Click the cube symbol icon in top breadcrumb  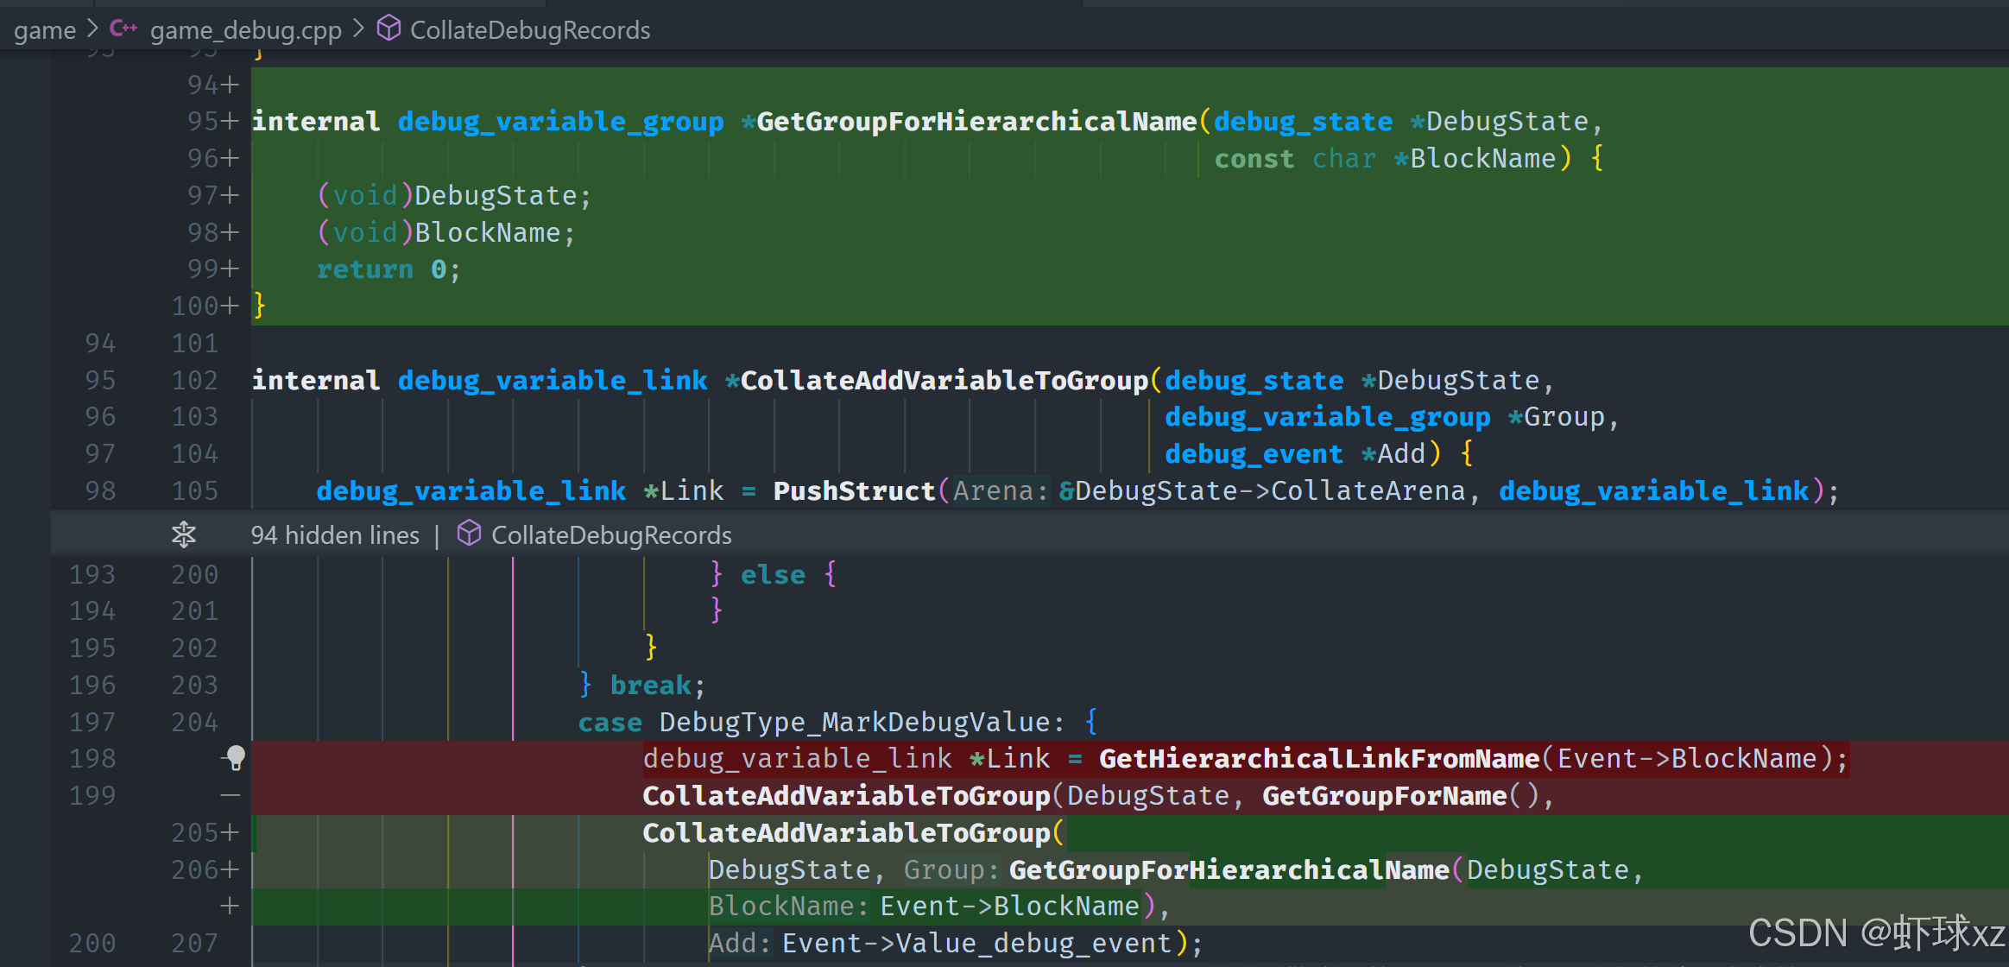click(x=389, y=28)
